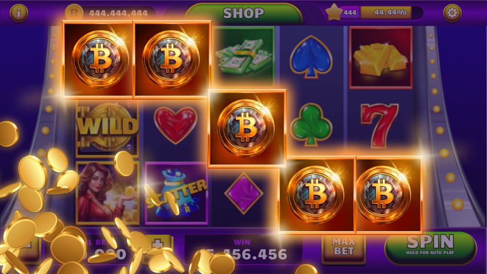Click the purple diamond symbol
Image resolution: width=487 pixels, height=274 pixels.
click(243, 193)
